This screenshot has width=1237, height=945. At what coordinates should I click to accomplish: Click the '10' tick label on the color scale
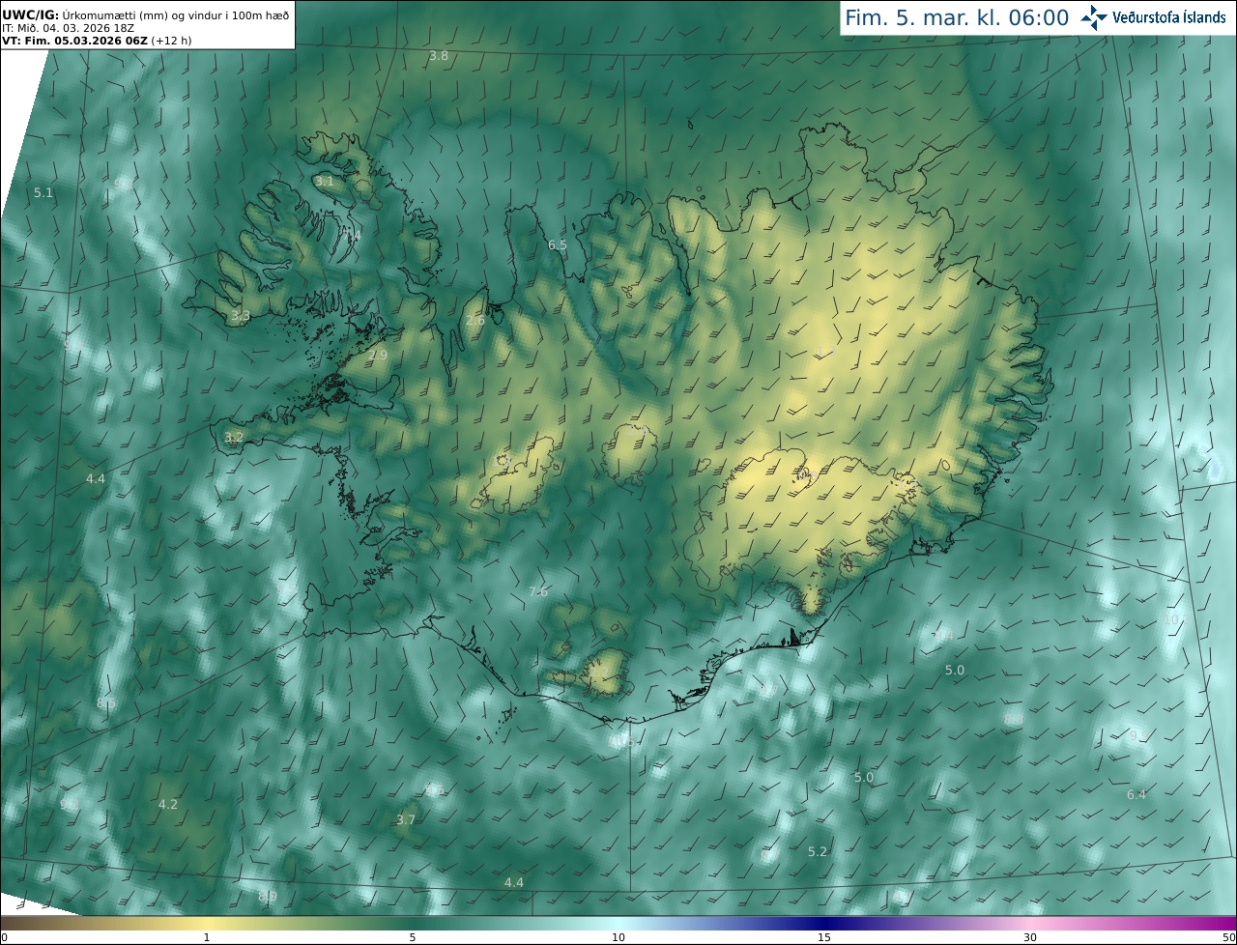[618, 937]
